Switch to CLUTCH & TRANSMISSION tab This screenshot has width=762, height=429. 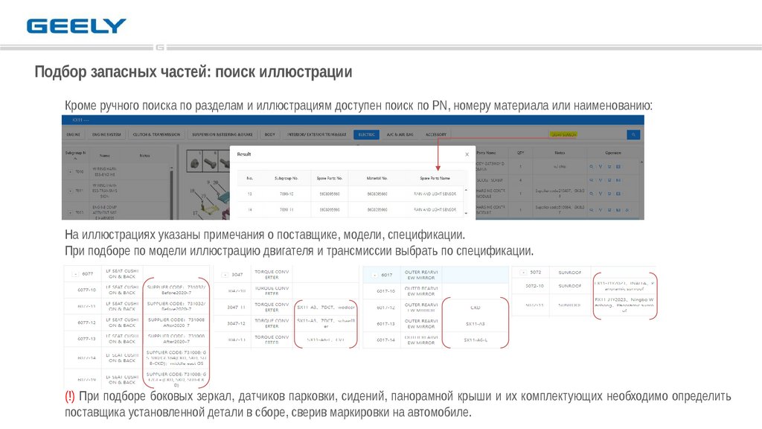tap(156, 134)
